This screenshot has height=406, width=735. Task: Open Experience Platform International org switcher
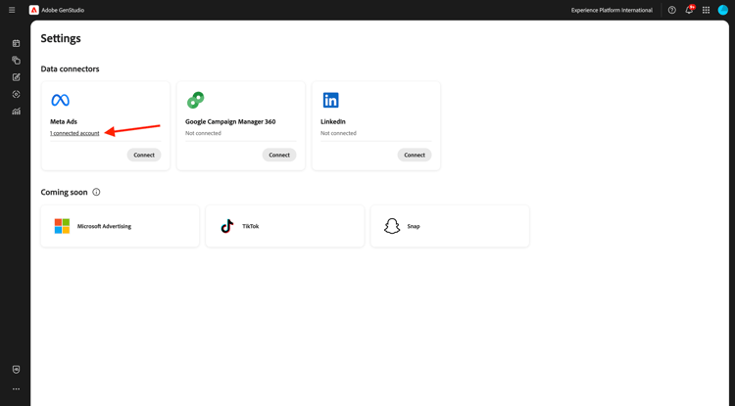pos(612,10)
